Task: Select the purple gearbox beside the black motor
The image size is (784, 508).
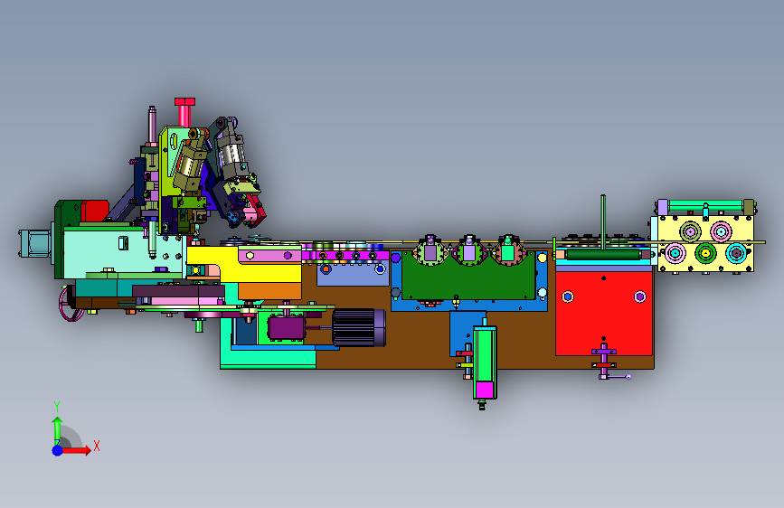Action: click(x=286, y=328)
